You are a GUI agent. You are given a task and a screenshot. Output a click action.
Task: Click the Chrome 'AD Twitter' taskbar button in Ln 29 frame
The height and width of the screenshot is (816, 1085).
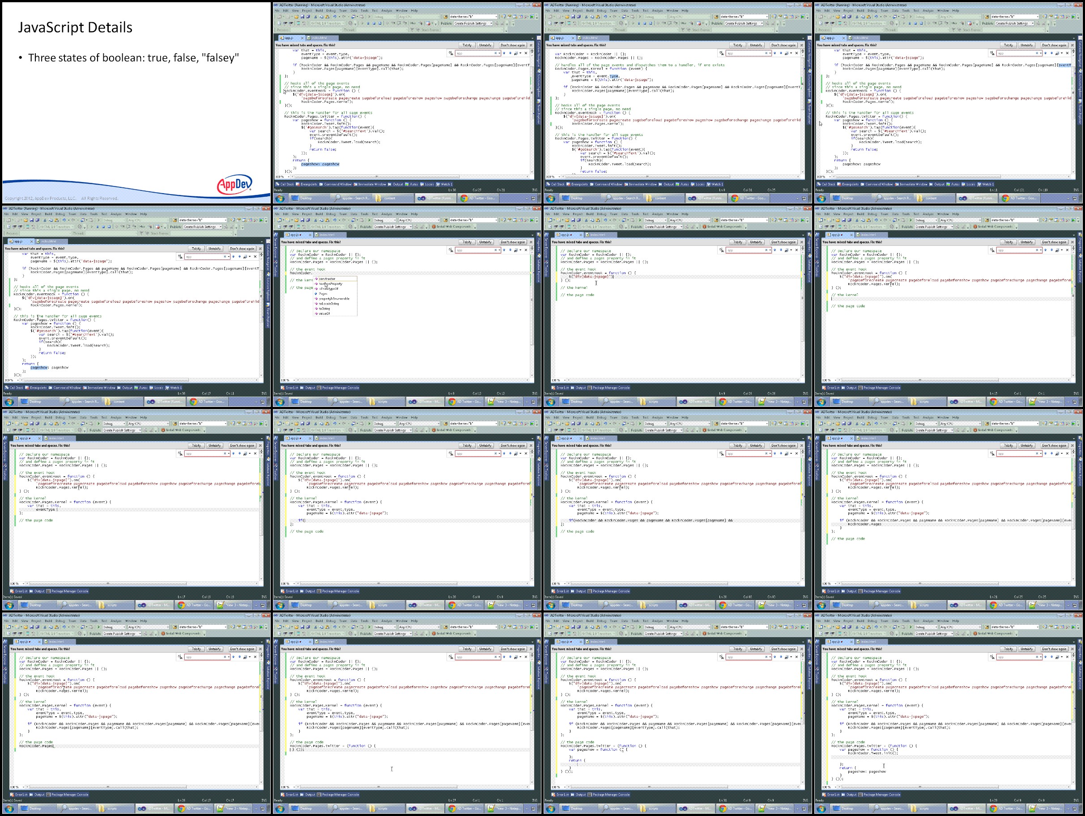pos(1006,809)
